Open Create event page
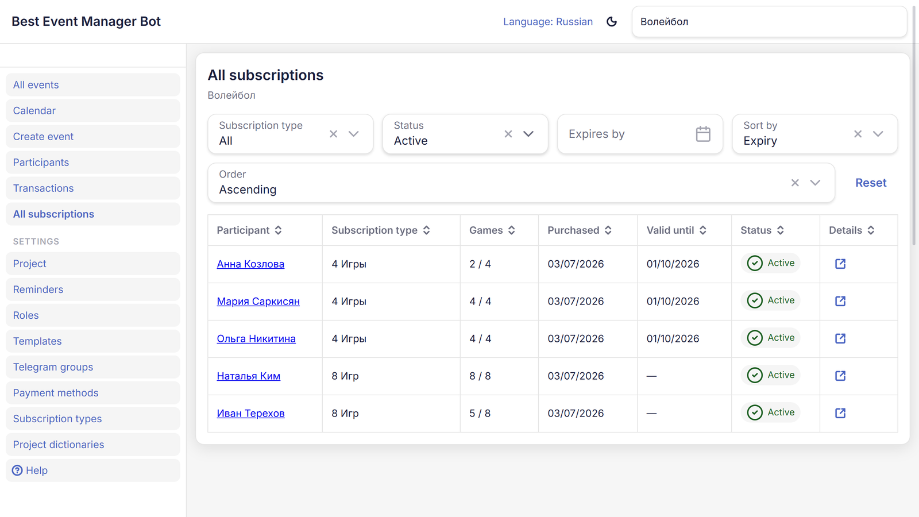Screen dimensions: 919x517 93,137
